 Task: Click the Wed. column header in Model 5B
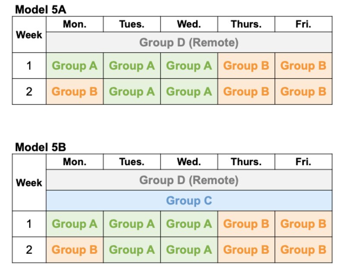pos(189,162)
